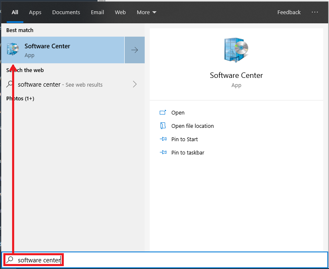Switch to the Documents tab
The height and width of the screenshot is (269, 329).
(x=66, y=12)
